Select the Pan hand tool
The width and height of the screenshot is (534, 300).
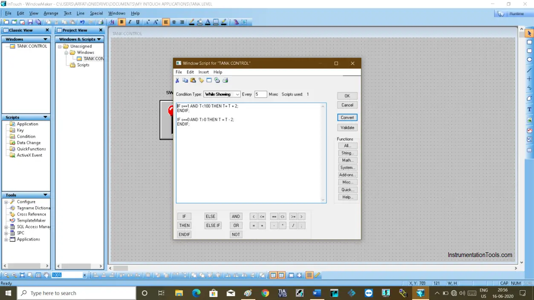[46, 275]
